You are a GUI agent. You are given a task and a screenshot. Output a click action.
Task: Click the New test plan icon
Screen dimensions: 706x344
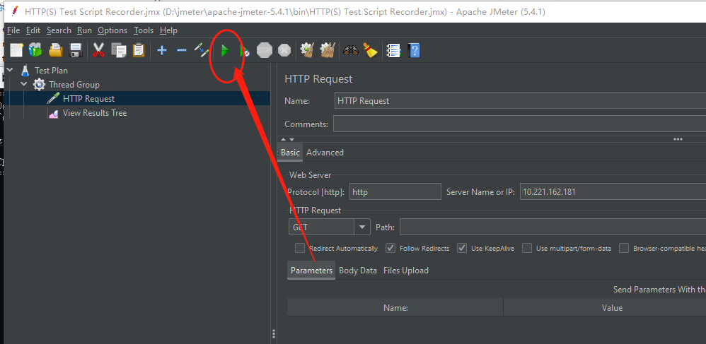[x=17, y=50]
